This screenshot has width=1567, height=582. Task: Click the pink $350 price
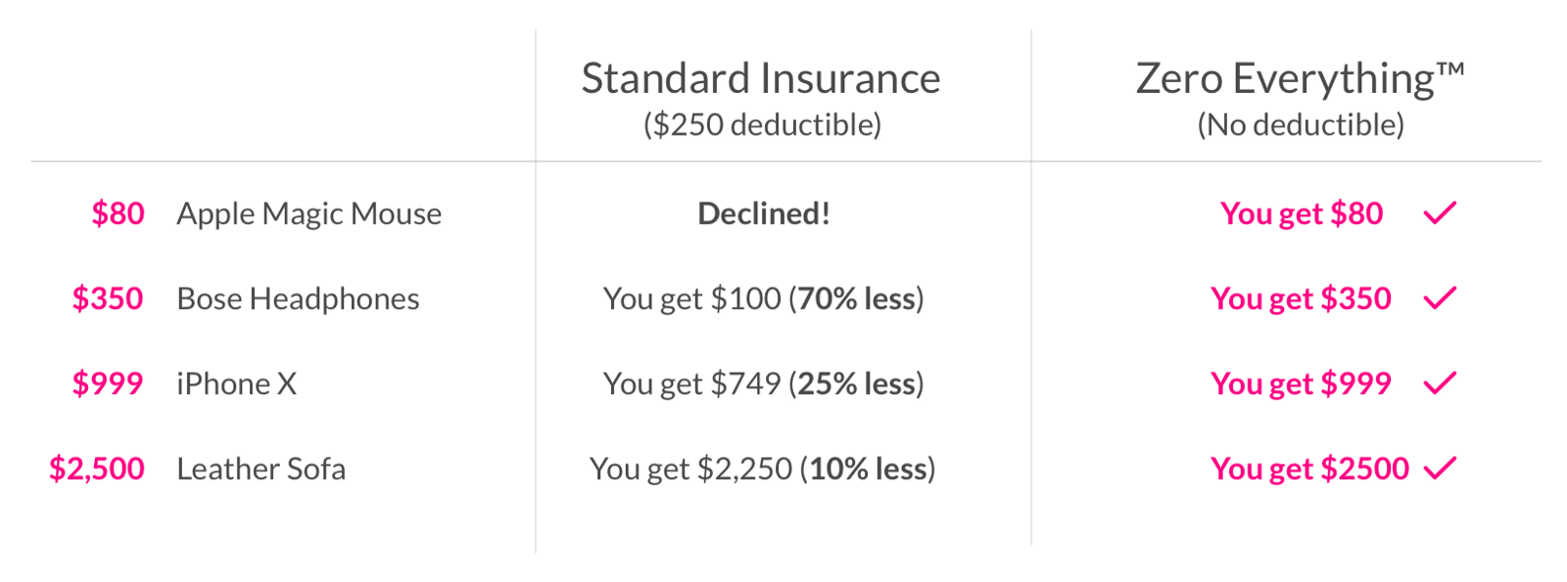coord(108,298)
